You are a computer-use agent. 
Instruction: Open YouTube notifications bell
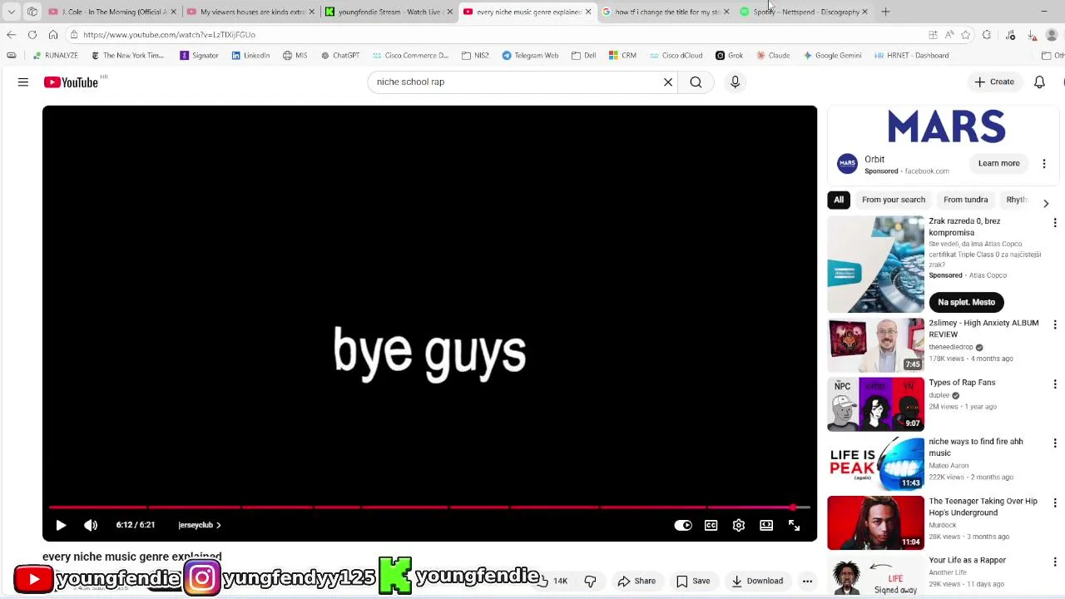pyautogui.click(x=1039, y=82)
